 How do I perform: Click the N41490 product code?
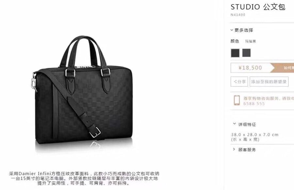(x=238, y=15)
